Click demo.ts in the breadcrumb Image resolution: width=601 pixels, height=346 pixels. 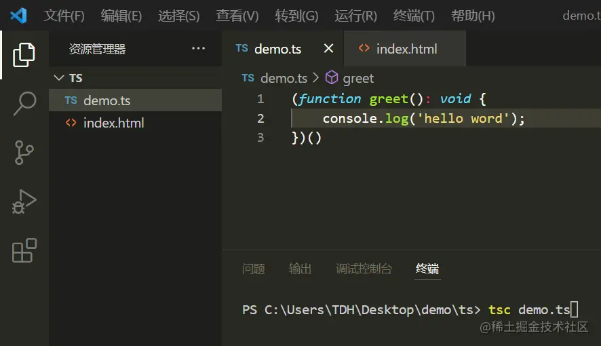click(284, 78)
